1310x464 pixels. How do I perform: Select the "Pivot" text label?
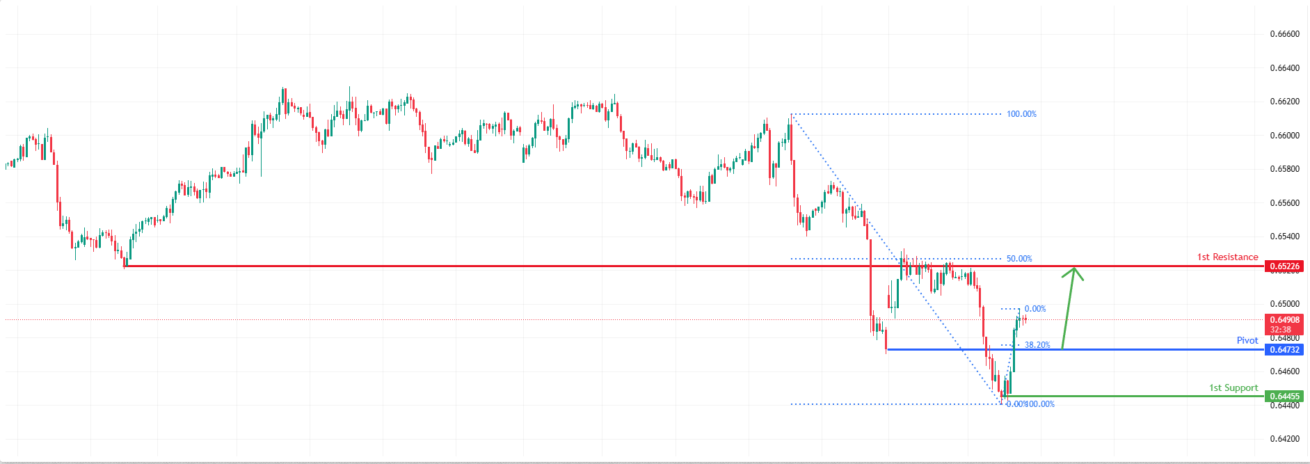(1247, 340)
